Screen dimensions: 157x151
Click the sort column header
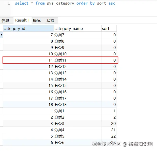(x=109, y=29)
